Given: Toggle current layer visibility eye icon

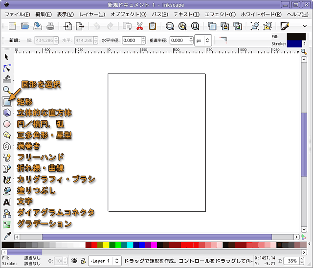Looking at the screenshot, I should click(74, 261).
